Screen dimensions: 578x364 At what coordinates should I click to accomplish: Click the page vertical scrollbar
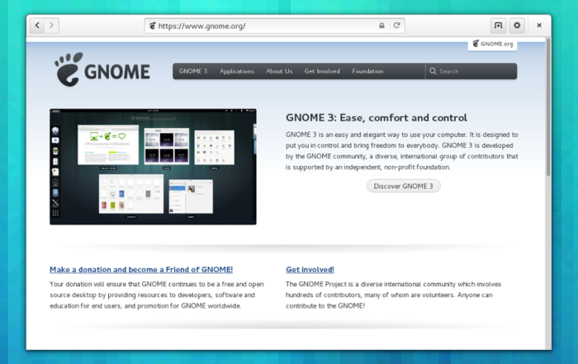[548, 106]
